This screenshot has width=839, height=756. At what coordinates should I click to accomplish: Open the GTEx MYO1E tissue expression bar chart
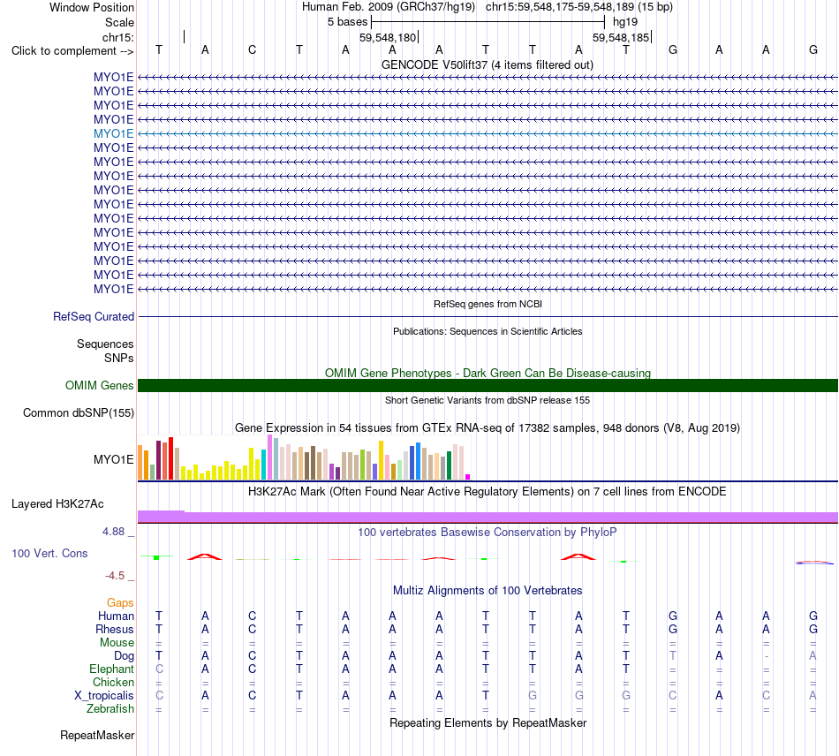point(304,457)
